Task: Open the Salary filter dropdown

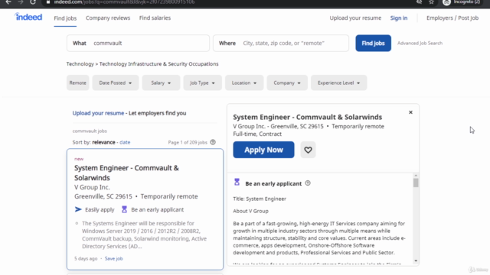Action: [x=161, y=83]
